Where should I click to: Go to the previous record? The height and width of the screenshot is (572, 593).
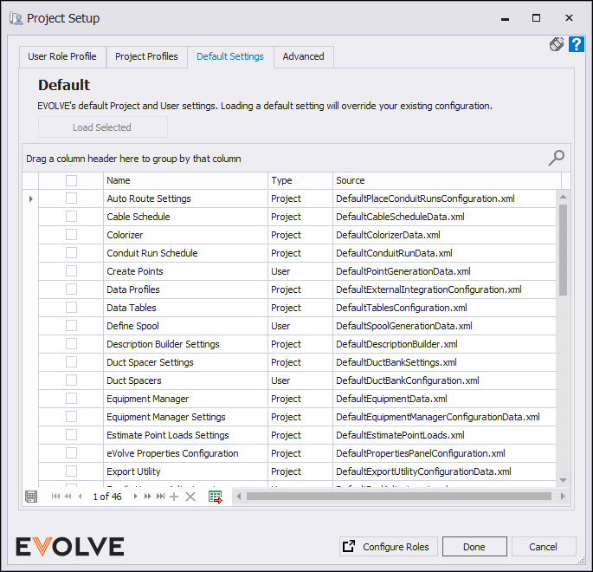pyautogui.click(x=80, y=497)
